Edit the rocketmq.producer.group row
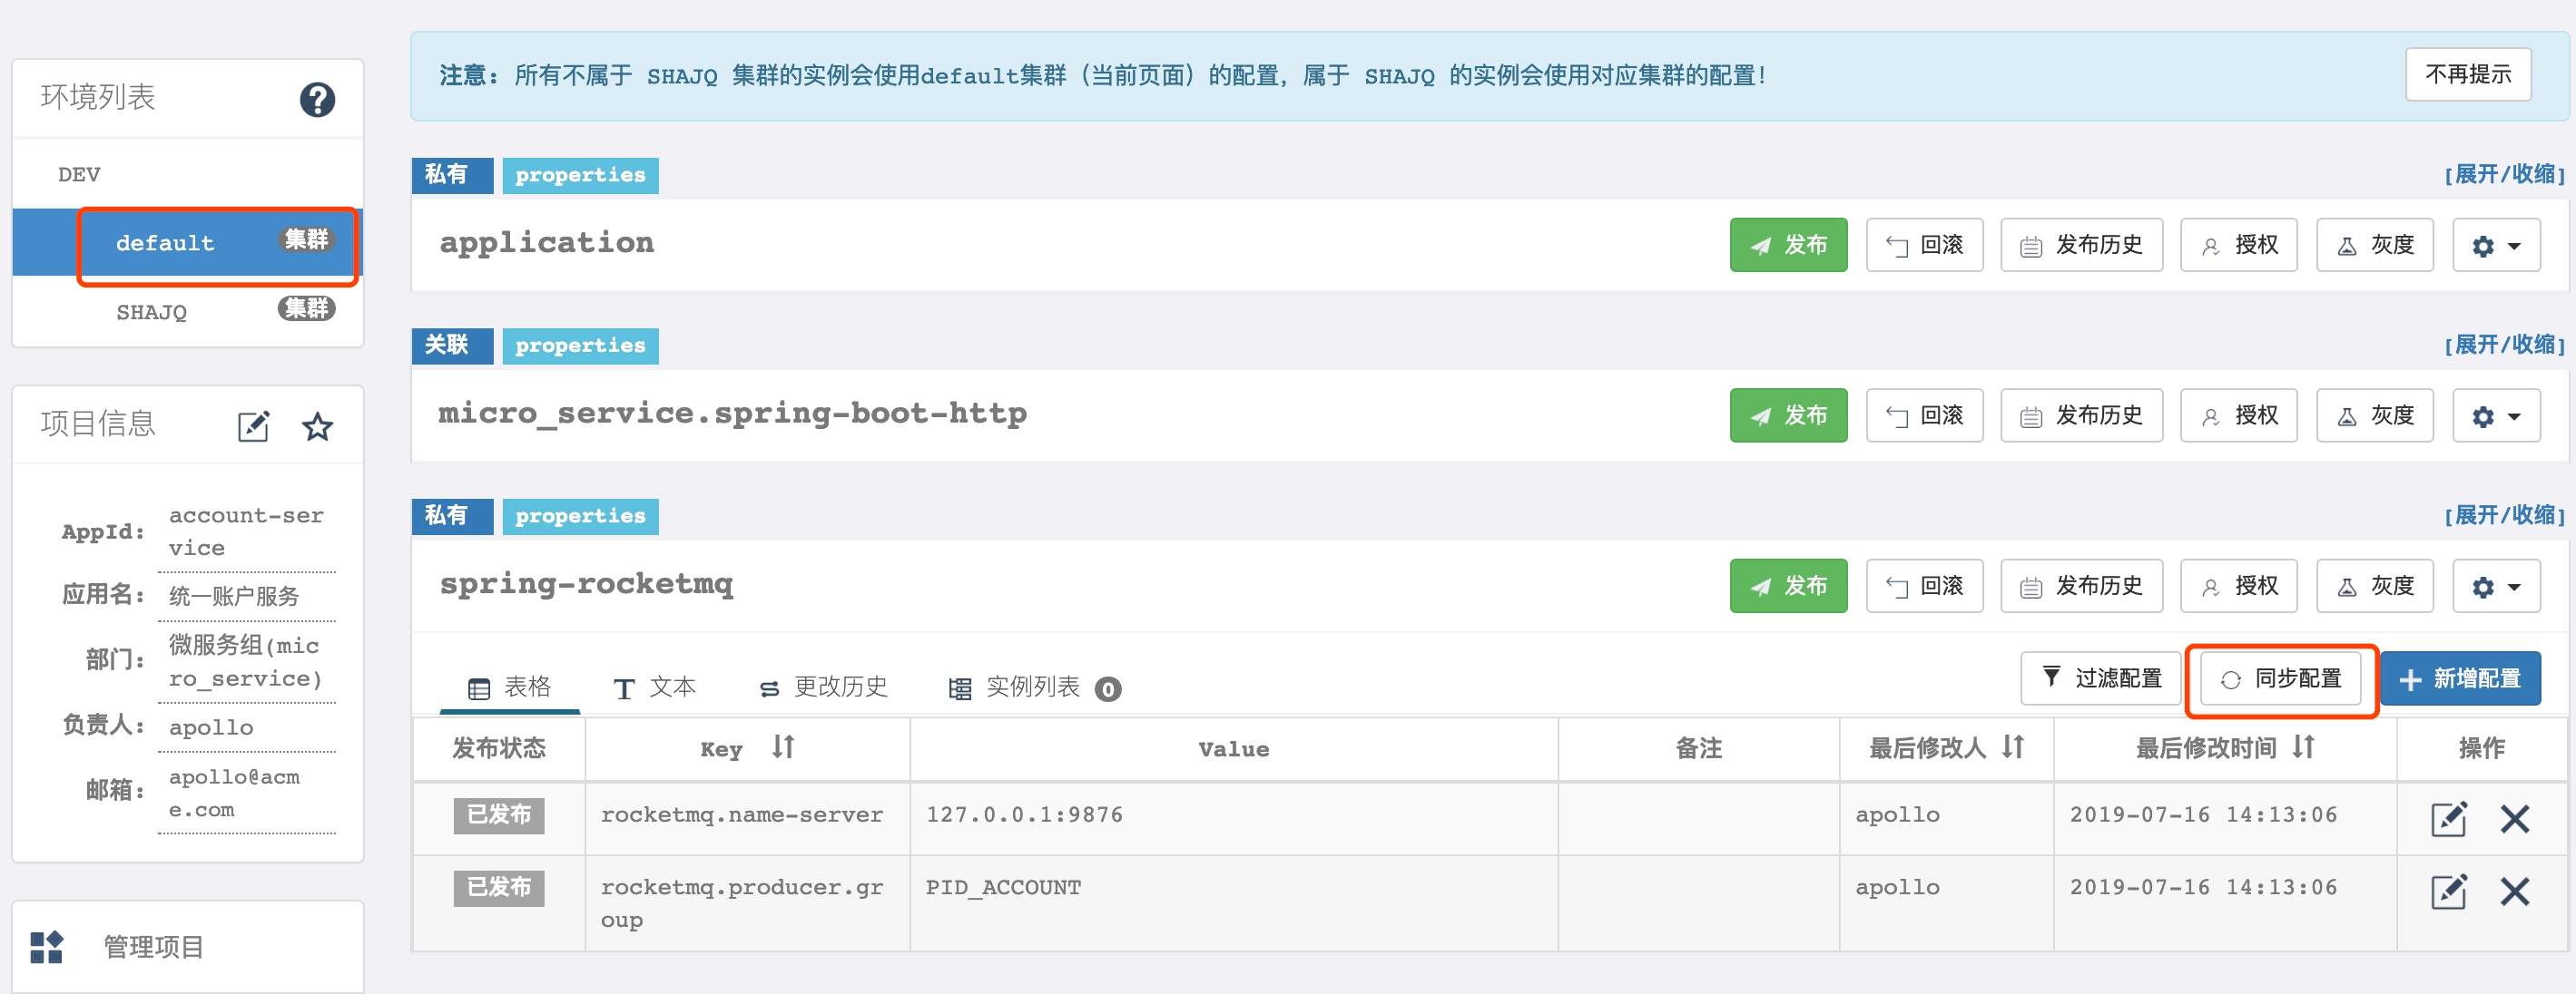Image resolution: width=2576 pixels, height=994 pixels. point(2448,890)
